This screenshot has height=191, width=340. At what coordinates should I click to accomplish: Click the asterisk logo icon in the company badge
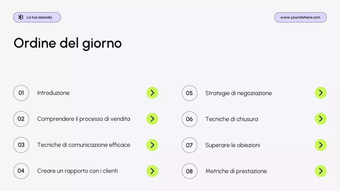click(x=21, y=17)
